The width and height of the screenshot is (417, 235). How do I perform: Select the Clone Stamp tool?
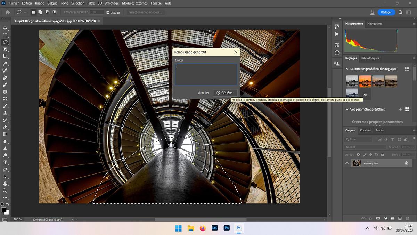[x=5, y=113]
